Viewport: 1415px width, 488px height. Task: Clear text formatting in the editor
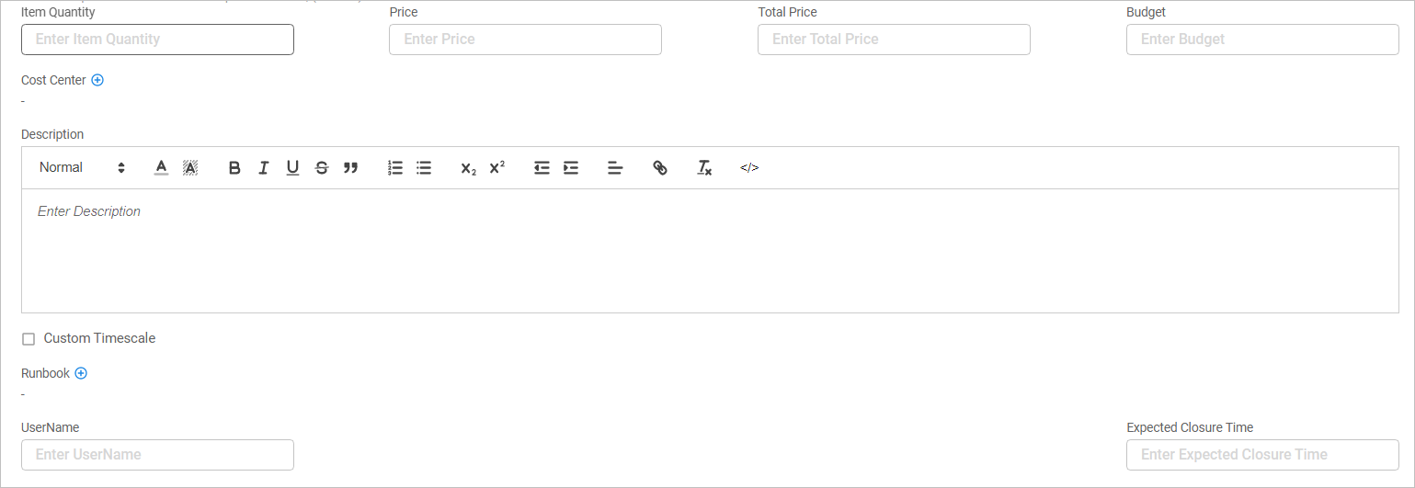(704, 168)
